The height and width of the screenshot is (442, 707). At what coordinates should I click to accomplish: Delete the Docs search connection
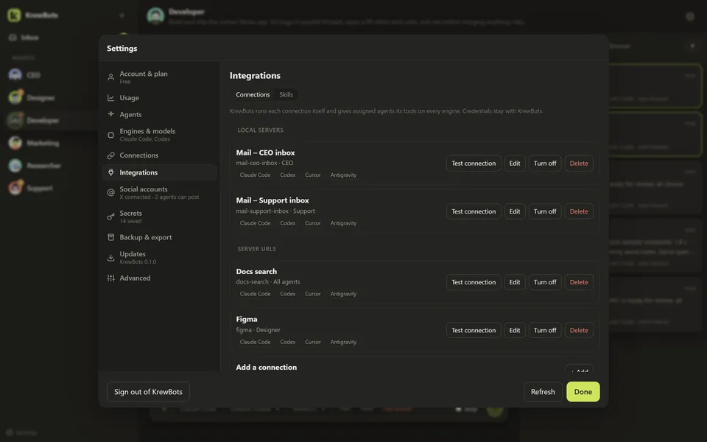point(579,282)
